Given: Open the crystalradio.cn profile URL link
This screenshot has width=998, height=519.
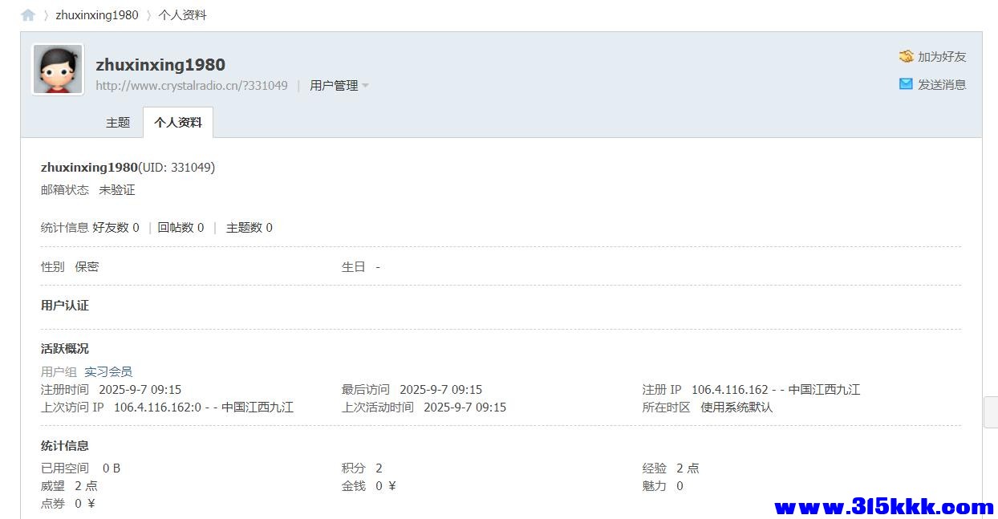Looking at the screenshot, I should [x=192, y=86].
